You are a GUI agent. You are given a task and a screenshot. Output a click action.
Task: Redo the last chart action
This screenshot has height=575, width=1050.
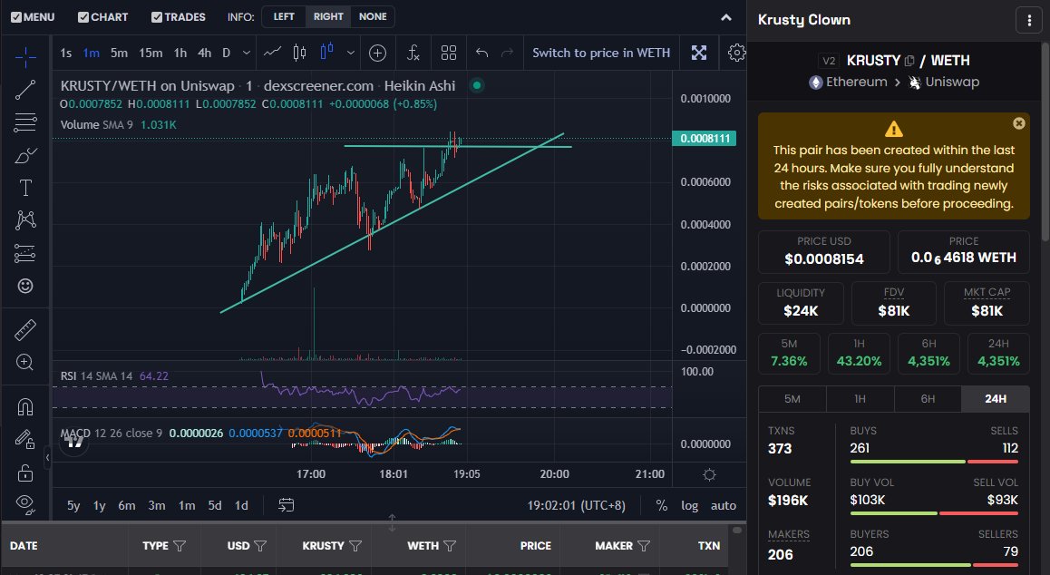(x=508, y=53)
